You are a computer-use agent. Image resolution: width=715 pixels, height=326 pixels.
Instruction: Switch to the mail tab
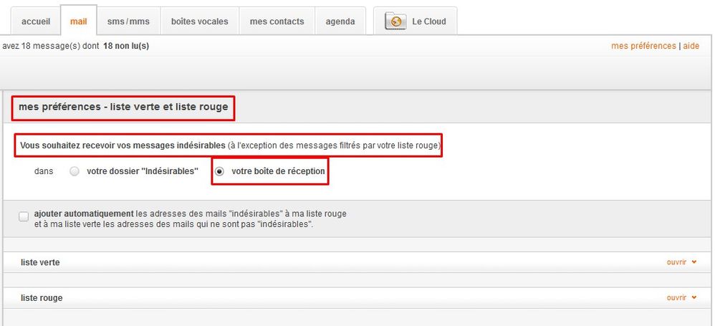pos(78,21)
